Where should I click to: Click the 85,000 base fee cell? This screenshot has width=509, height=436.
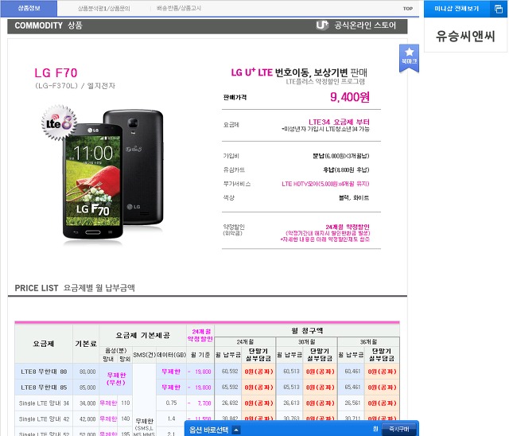click(x=87, y=387)
